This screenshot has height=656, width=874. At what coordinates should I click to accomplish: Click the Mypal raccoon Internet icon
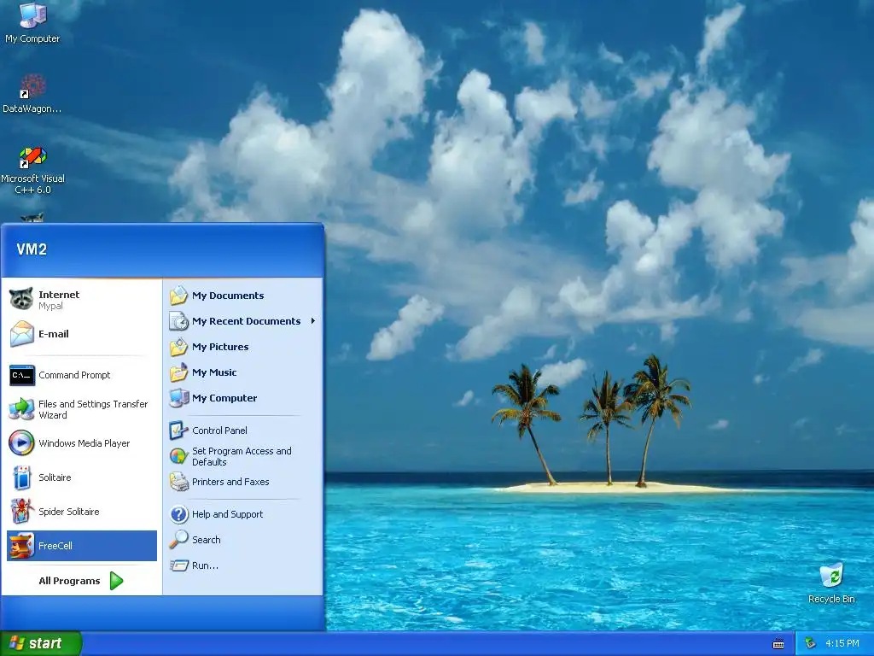click(21, 299)
